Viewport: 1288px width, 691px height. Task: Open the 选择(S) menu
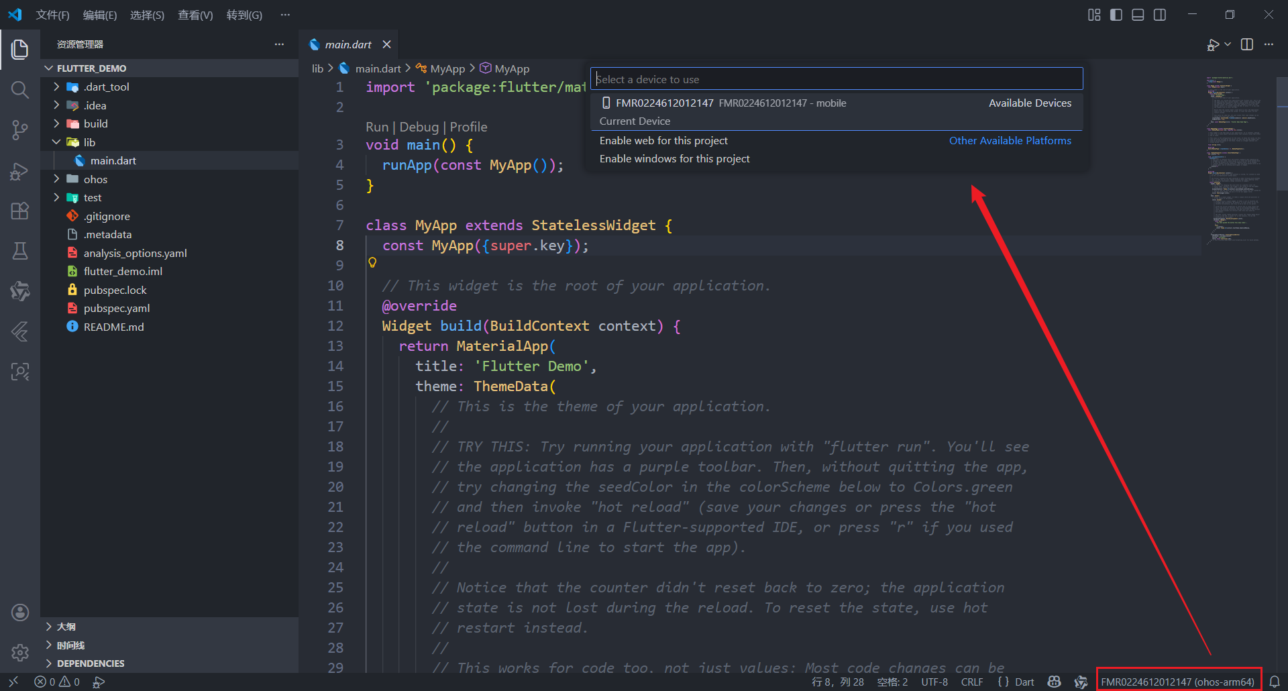147,15
